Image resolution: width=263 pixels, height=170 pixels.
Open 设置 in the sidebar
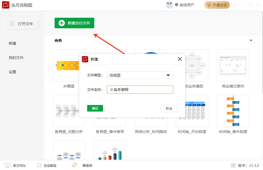pos(12,72)
